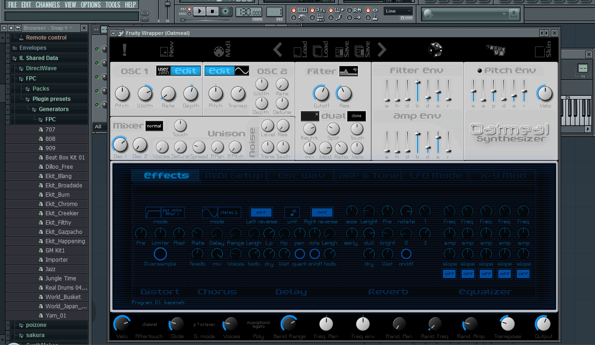Viewport: 595px width, 345px height.
Task: Click the OSC 2 sine waveform icon
Action: click(x=242, y=71)
